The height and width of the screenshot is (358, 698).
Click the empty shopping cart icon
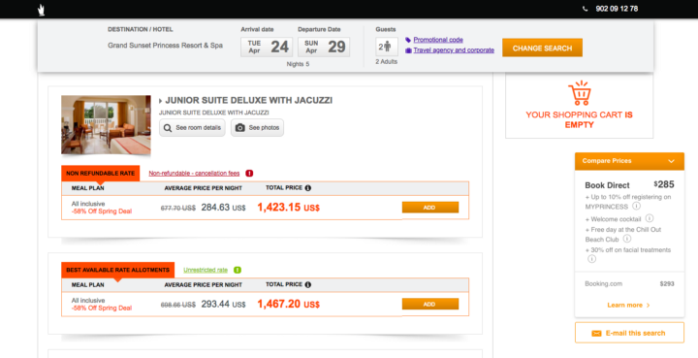coord(579,93)
